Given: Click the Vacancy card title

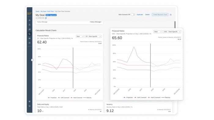Looking at the screenshot, I should tap(109, 104).
